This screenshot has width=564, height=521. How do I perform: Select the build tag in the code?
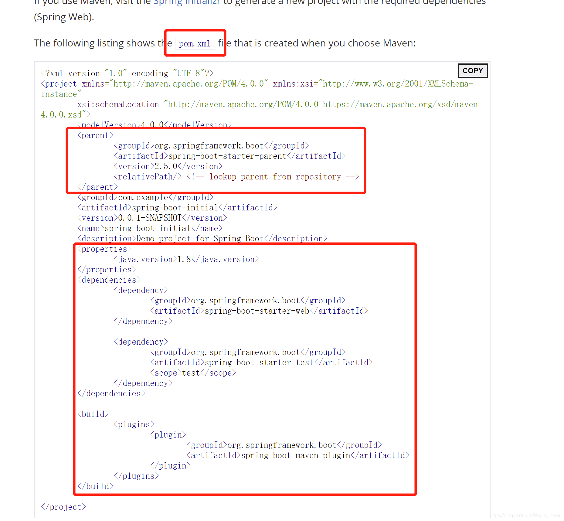pyautogui.click(x=93, y=414)
